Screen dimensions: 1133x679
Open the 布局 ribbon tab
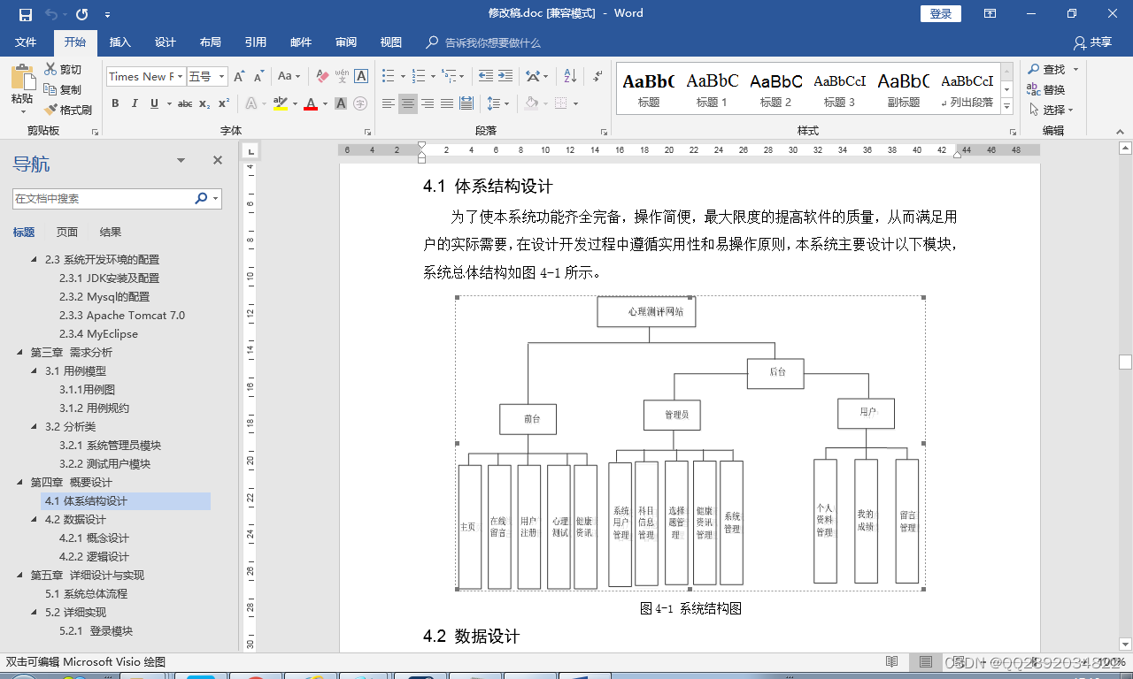[211, 42]
